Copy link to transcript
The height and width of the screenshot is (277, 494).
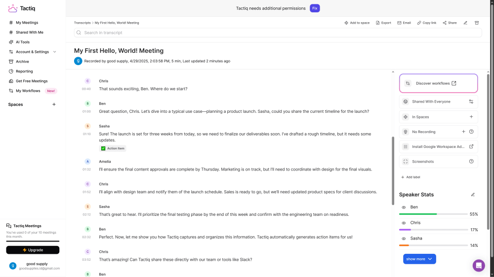click(427, 23)
